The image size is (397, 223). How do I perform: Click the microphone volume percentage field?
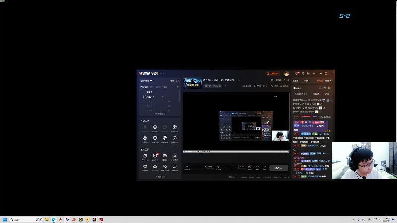pyautogui.click(x=210, y=167)
